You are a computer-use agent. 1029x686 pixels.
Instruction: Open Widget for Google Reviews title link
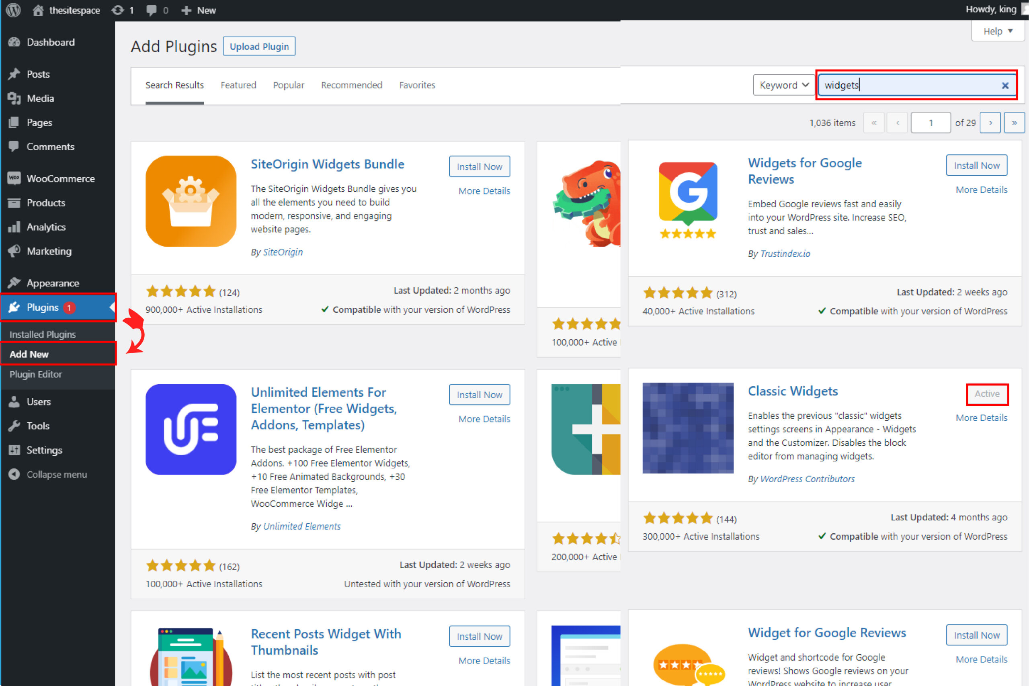click(x=827, y=633)
